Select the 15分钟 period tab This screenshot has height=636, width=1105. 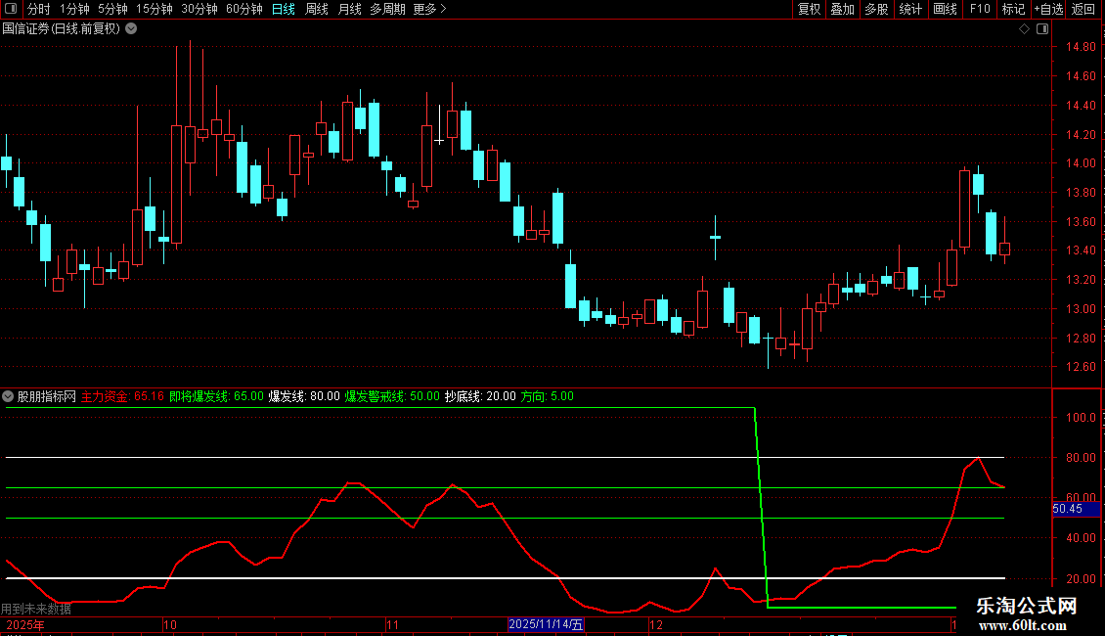click(x=155, y=9)
